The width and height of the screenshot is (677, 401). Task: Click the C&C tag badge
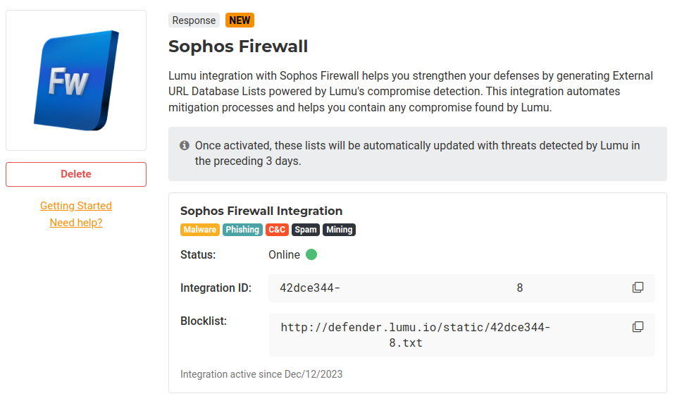[277, 230]
